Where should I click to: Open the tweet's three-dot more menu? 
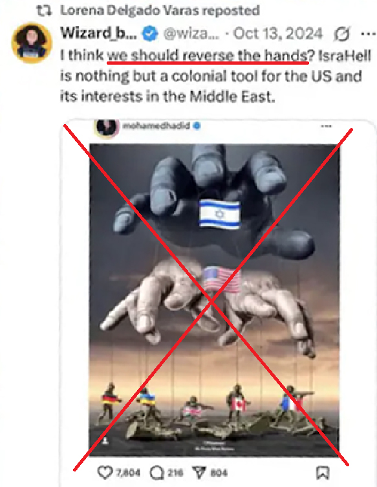(x=368, y=34)
